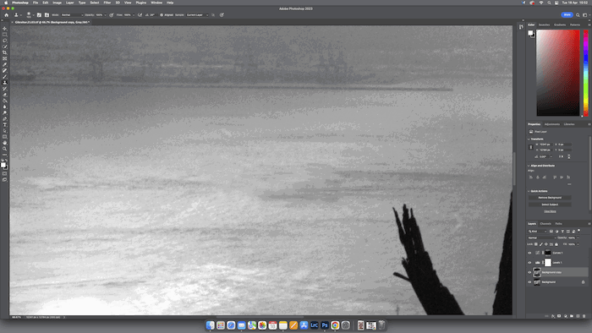592x333 pixels.
Task: Open the layer blend mode Normal dropdown
Action: (x=542, y=238)
